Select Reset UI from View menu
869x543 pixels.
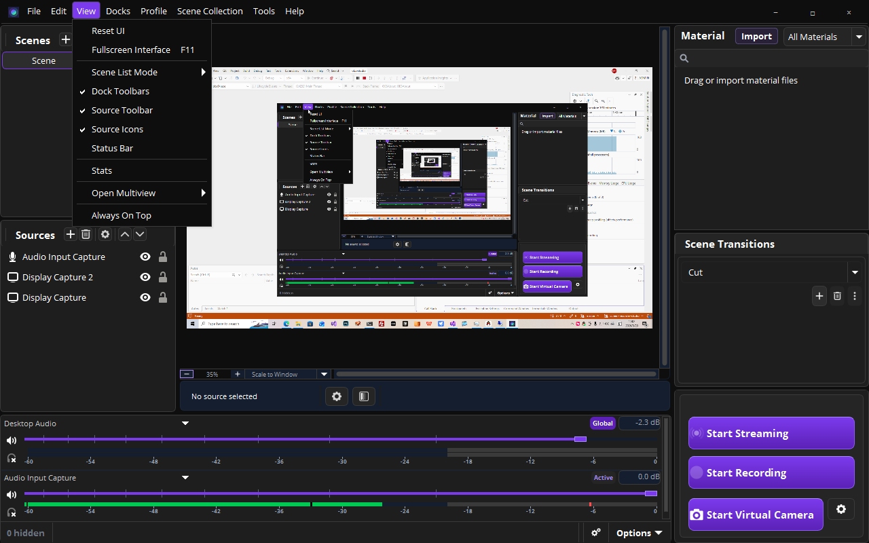(x=142, y=31)
